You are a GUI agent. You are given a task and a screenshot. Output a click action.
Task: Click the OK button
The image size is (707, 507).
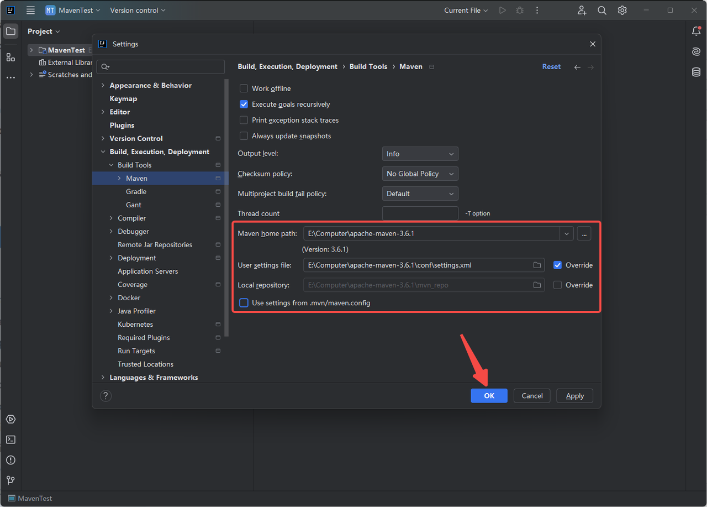coord(489,396)
